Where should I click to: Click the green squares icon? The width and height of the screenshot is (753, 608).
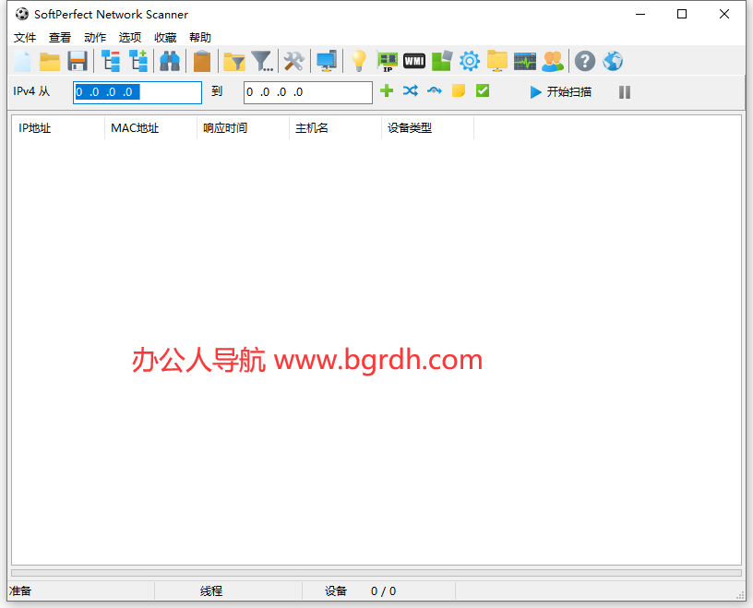coord(442,61)
